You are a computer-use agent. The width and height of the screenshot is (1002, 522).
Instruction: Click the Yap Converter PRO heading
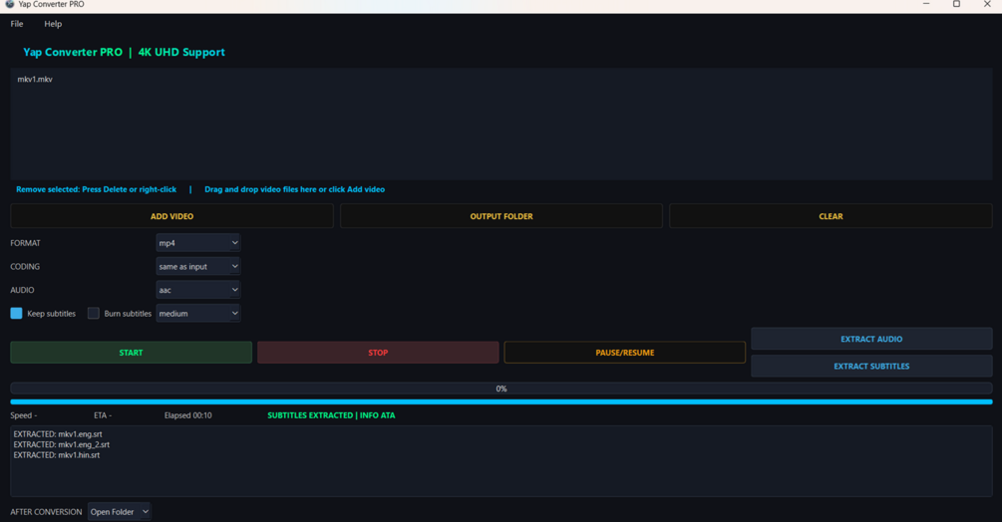124,53
